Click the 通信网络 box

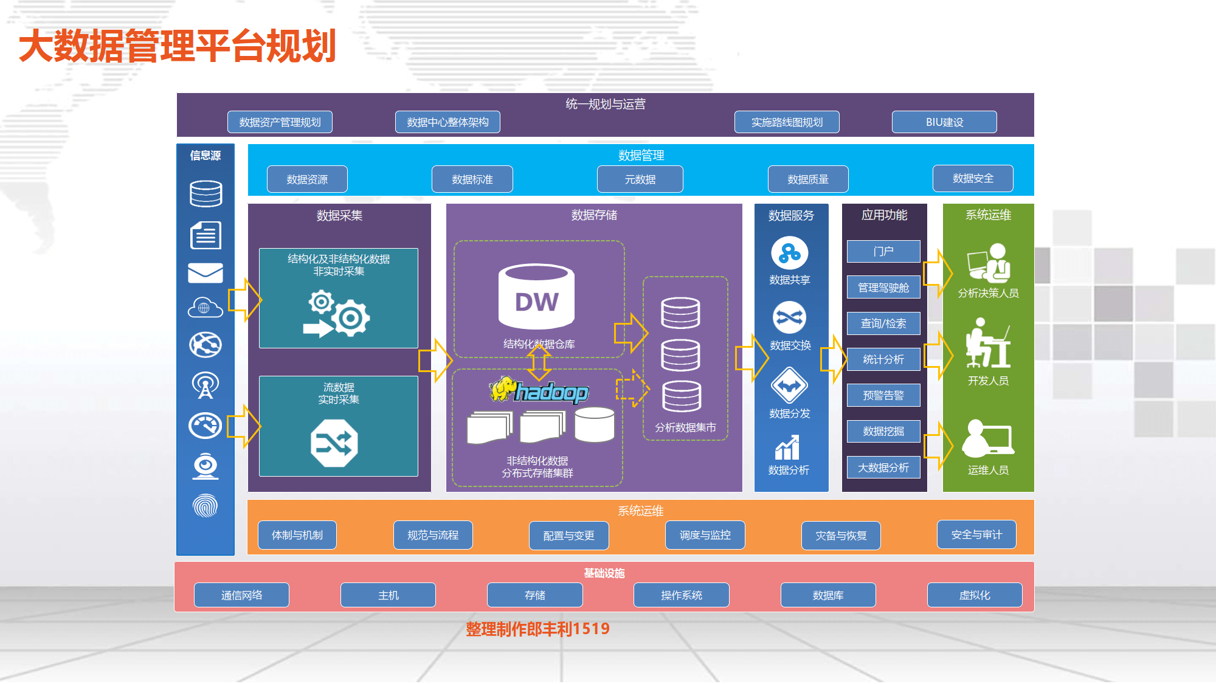point(241,595)
